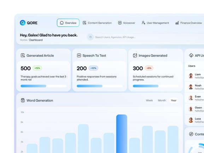The height and width of the screenshot is (153, 204).
Task: Follow the Home breadcrumb link
Action: tap(24, 40)
